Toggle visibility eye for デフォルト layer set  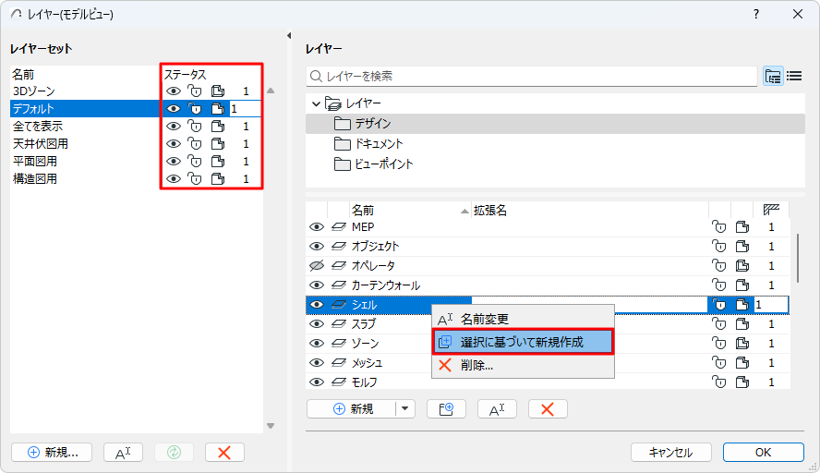pyautogui.click(x=173, y=109)
